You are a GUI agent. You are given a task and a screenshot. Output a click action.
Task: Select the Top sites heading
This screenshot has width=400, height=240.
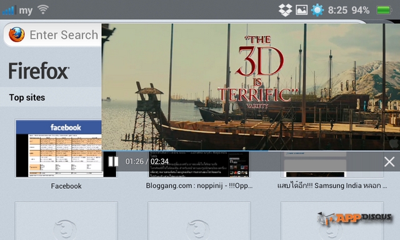point(27,97)
